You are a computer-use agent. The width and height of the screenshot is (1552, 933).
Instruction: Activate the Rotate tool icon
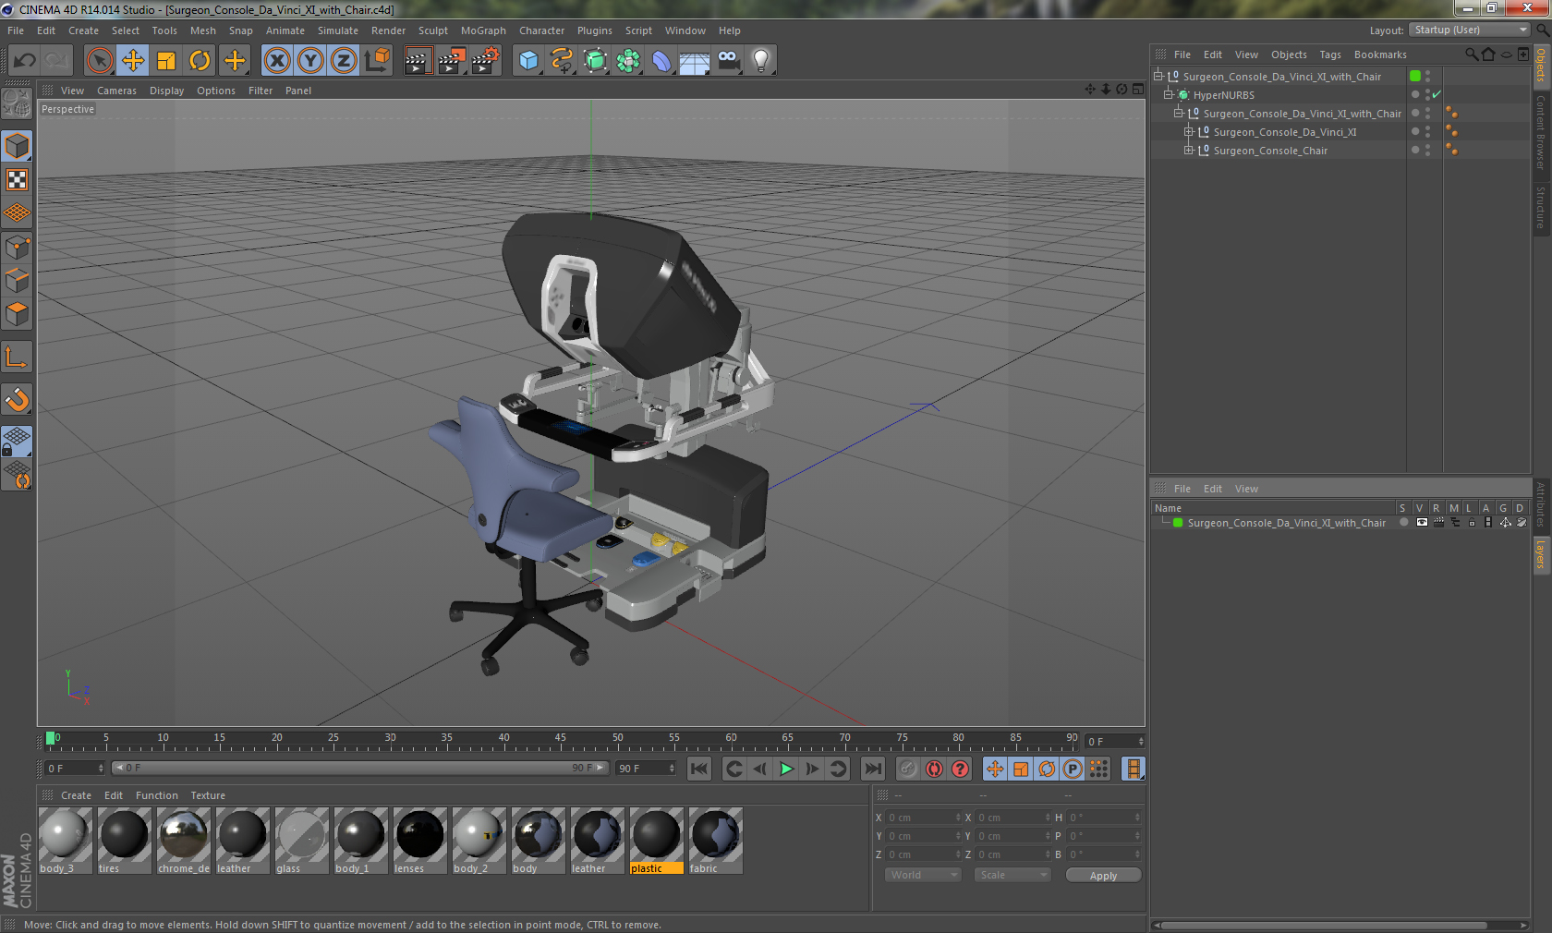[200, 61]
